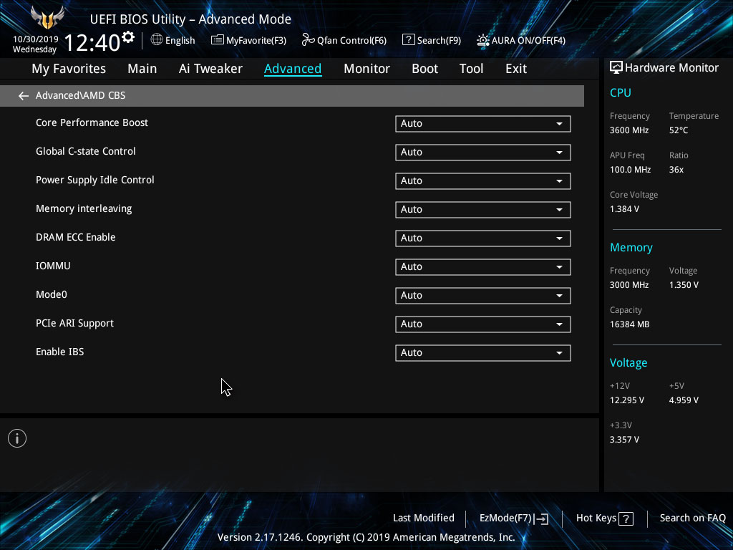This screenshot has height=550, width=733.
Task: Switch to Exit tab
Action: pos(516,69)
